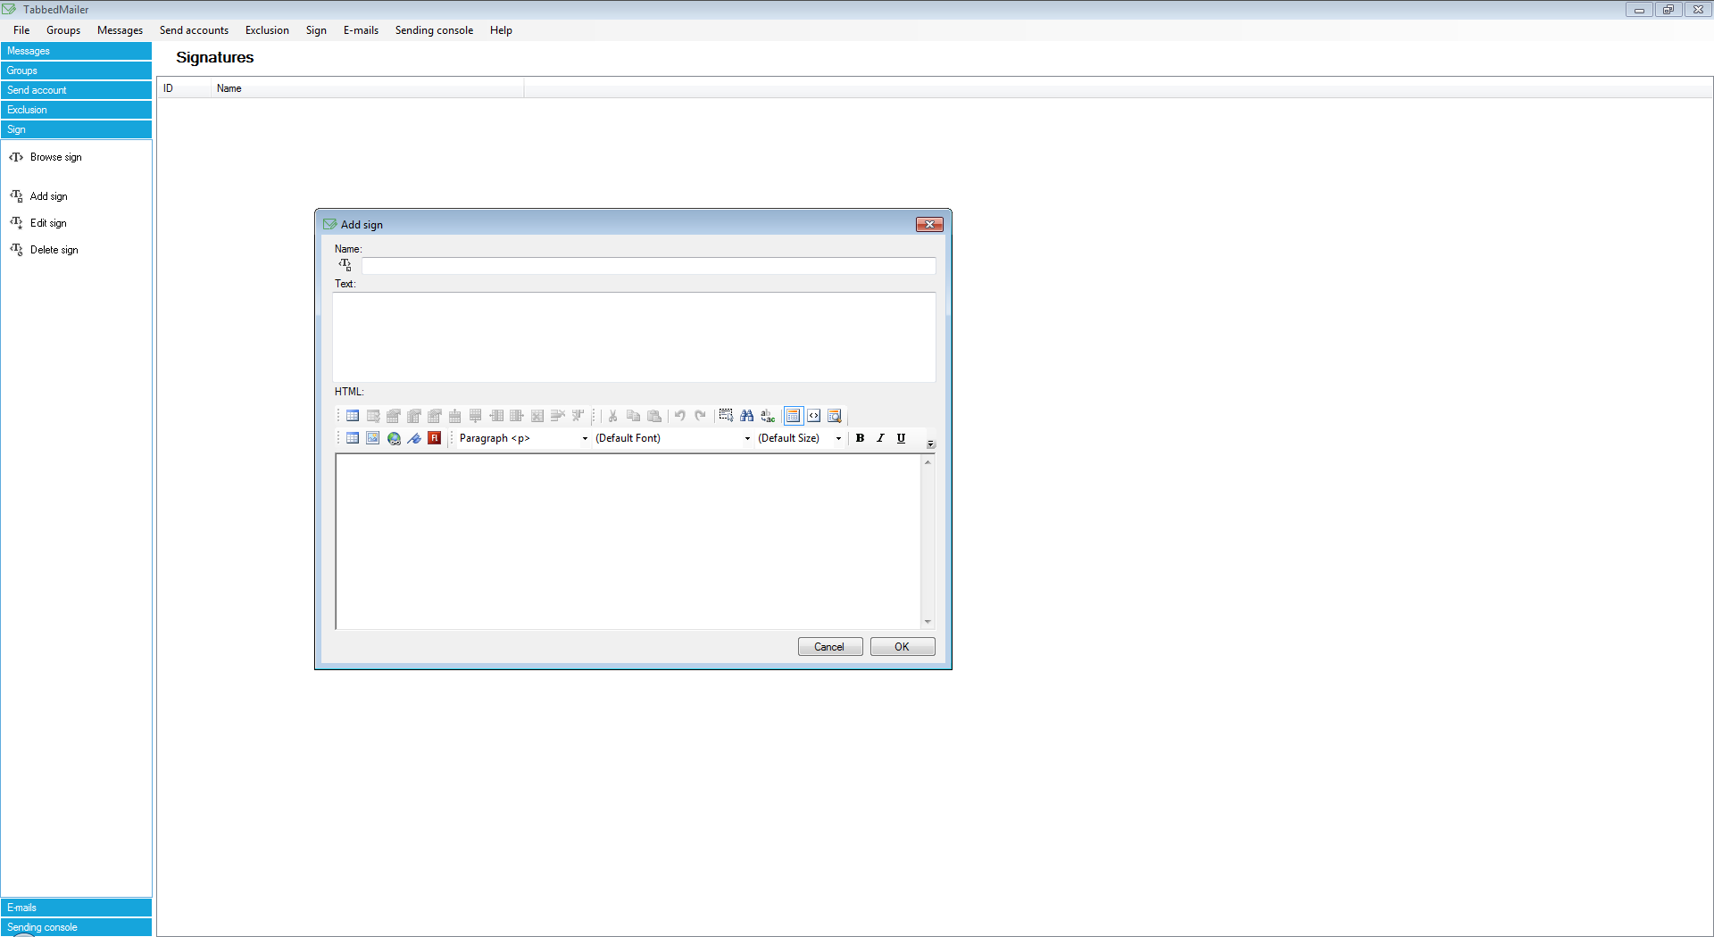The height and width of the screenshot is (937, 1714).
Task: Insert a table using second-row table icon
Action: [x=353, y=438]
